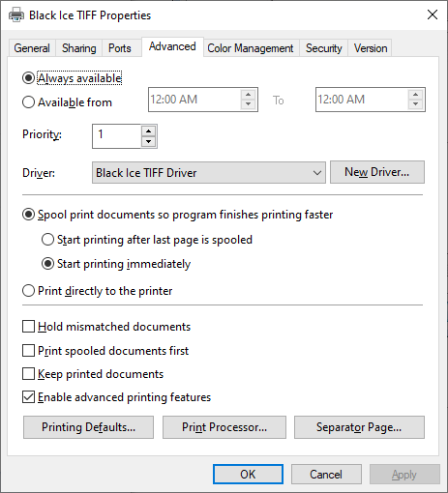The image size is (448, 493).
Task: Switch to the Color Management tab
Action: tap(251, 48)
